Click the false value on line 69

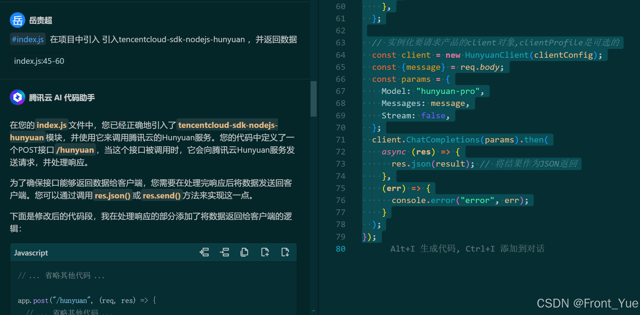point(433,116)
